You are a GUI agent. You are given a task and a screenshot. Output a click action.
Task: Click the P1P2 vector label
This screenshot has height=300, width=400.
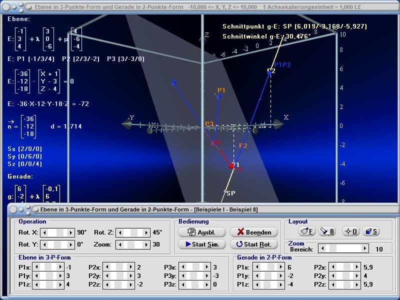[282, 65]
